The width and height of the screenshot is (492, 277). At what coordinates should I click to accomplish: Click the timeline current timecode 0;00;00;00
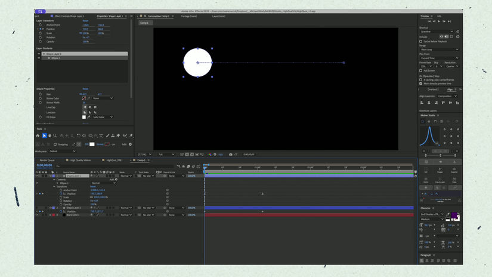(x=45, y=165)
